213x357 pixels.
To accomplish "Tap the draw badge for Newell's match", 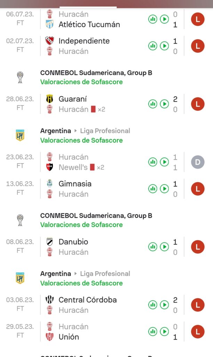I will (x=198, y=162).
